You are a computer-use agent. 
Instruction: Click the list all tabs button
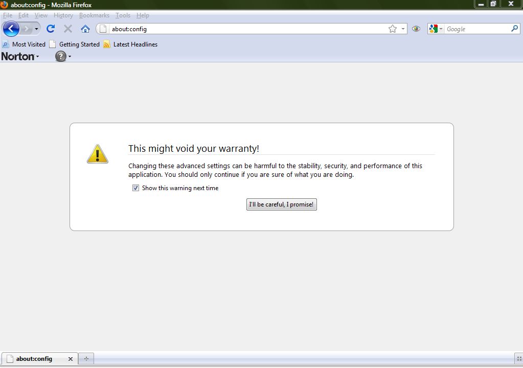[519, 359]
